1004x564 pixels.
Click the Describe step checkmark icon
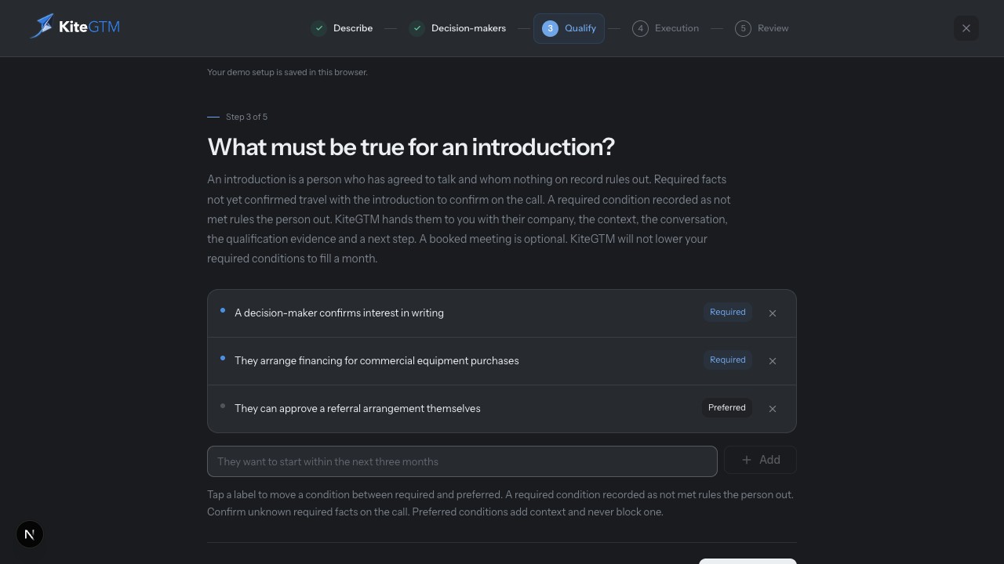319,28
